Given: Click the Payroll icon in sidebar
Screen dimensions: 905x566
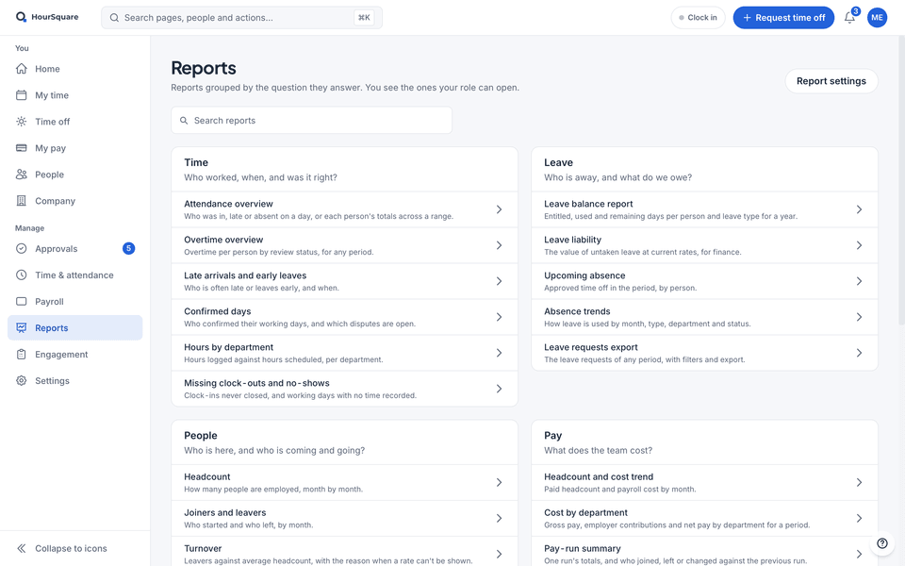Looking at the screenshot, I should tap(22, 302).
